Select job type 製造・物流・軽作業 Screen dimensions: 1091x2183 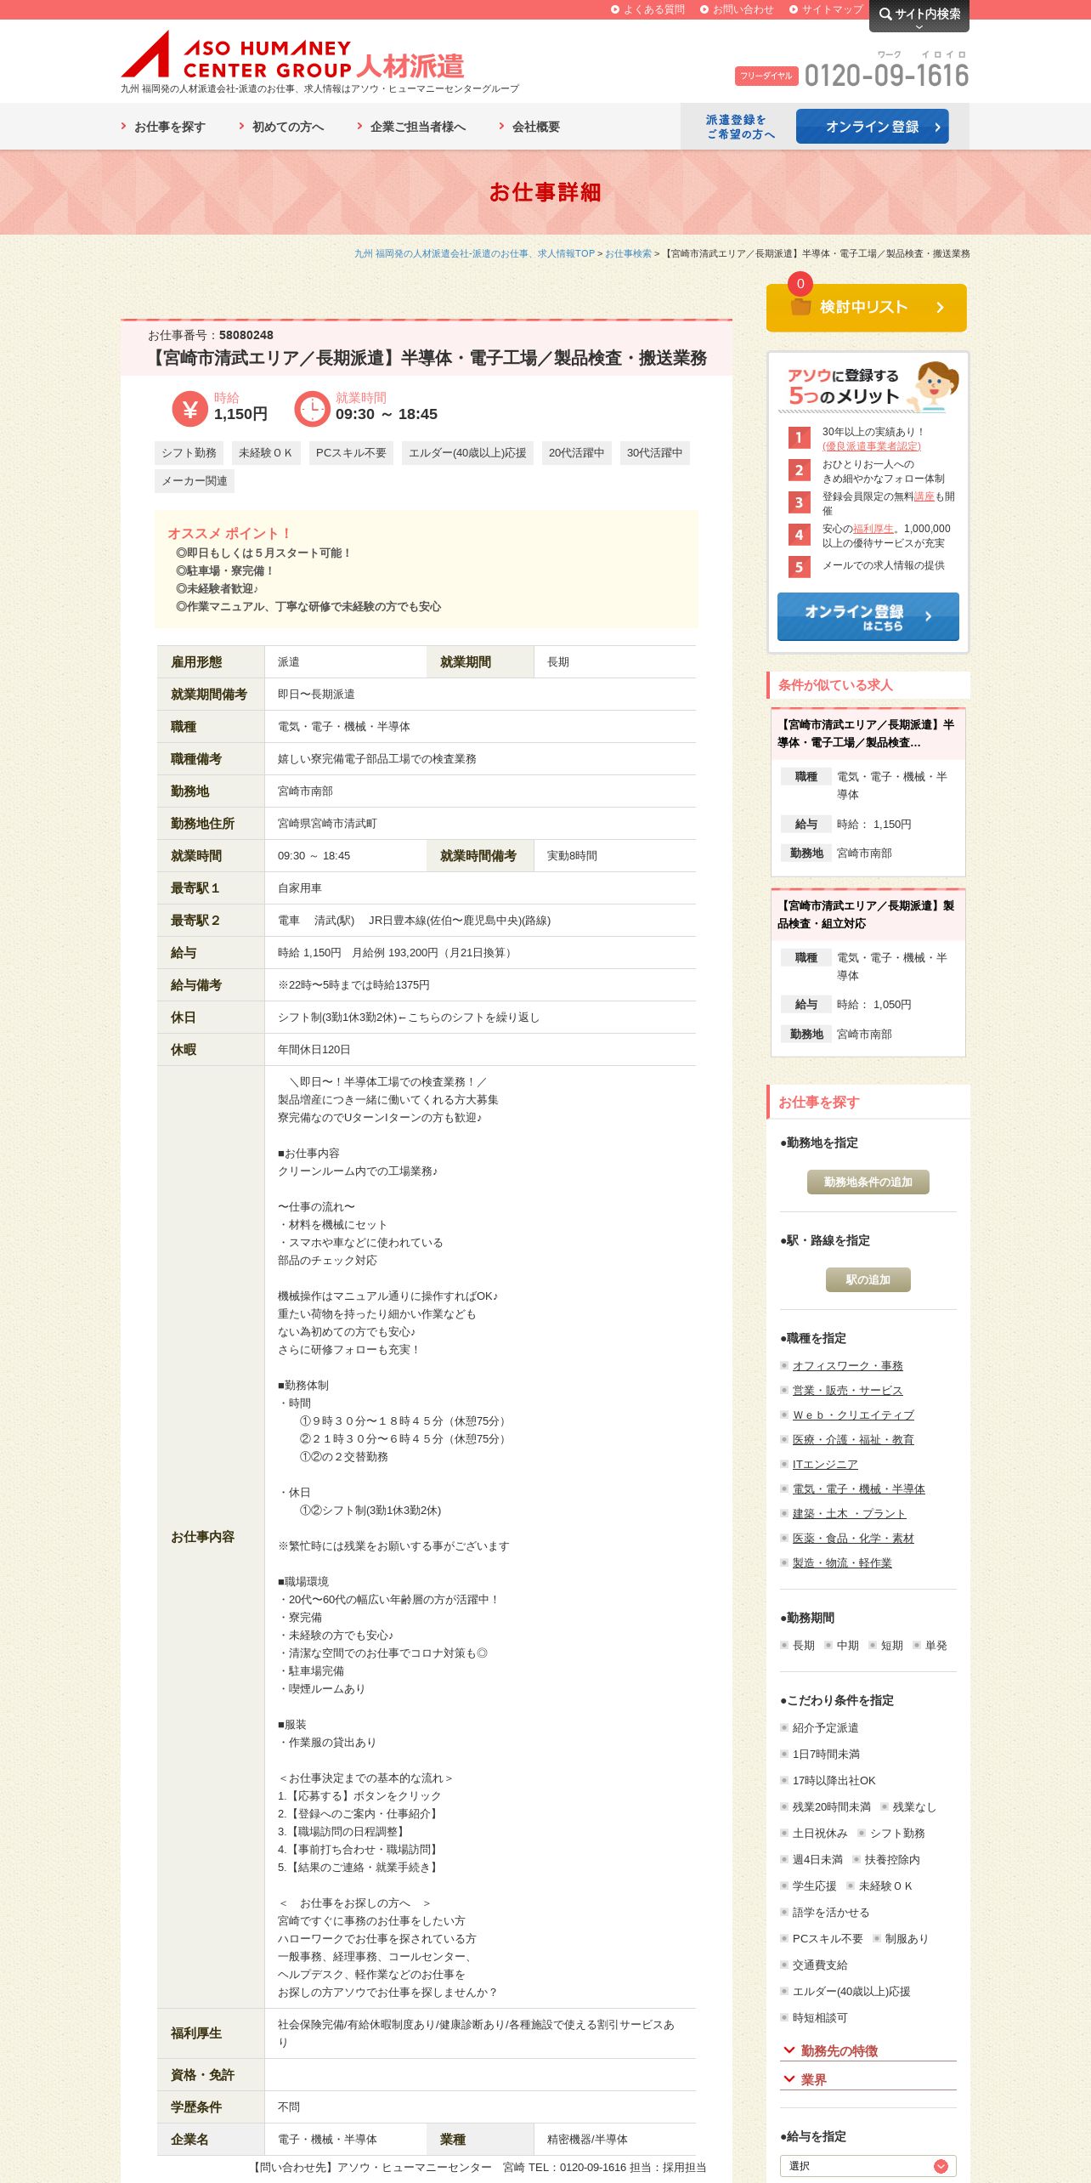842,1563
